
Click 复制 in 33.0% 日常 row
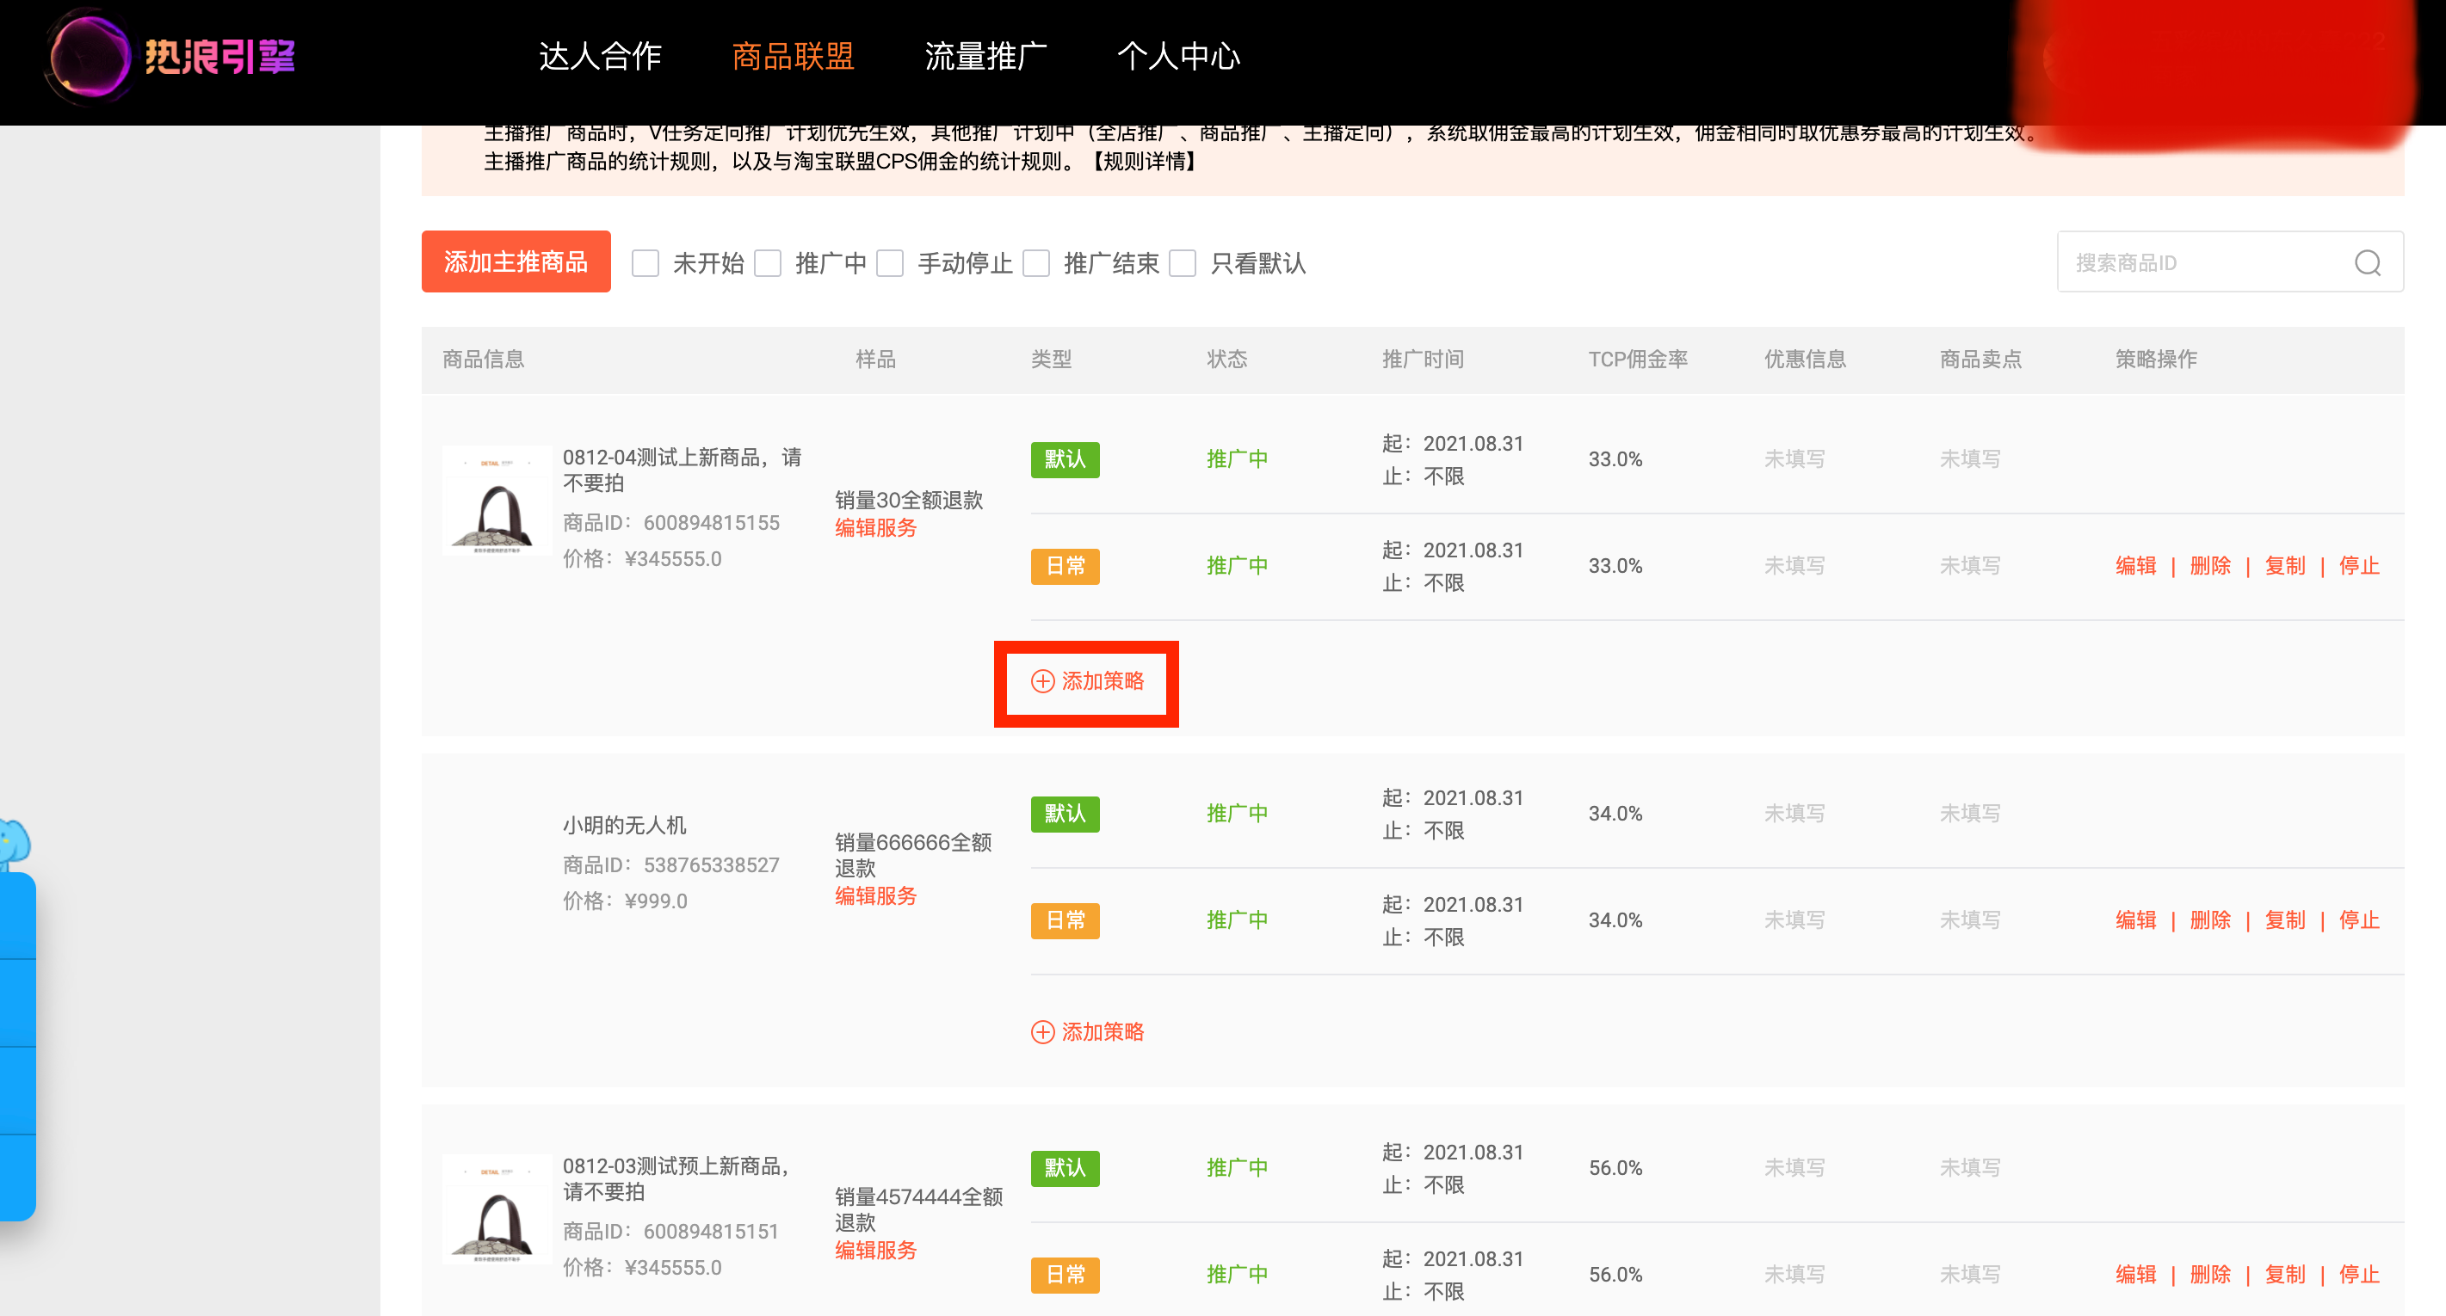(x=2284, y=567)
